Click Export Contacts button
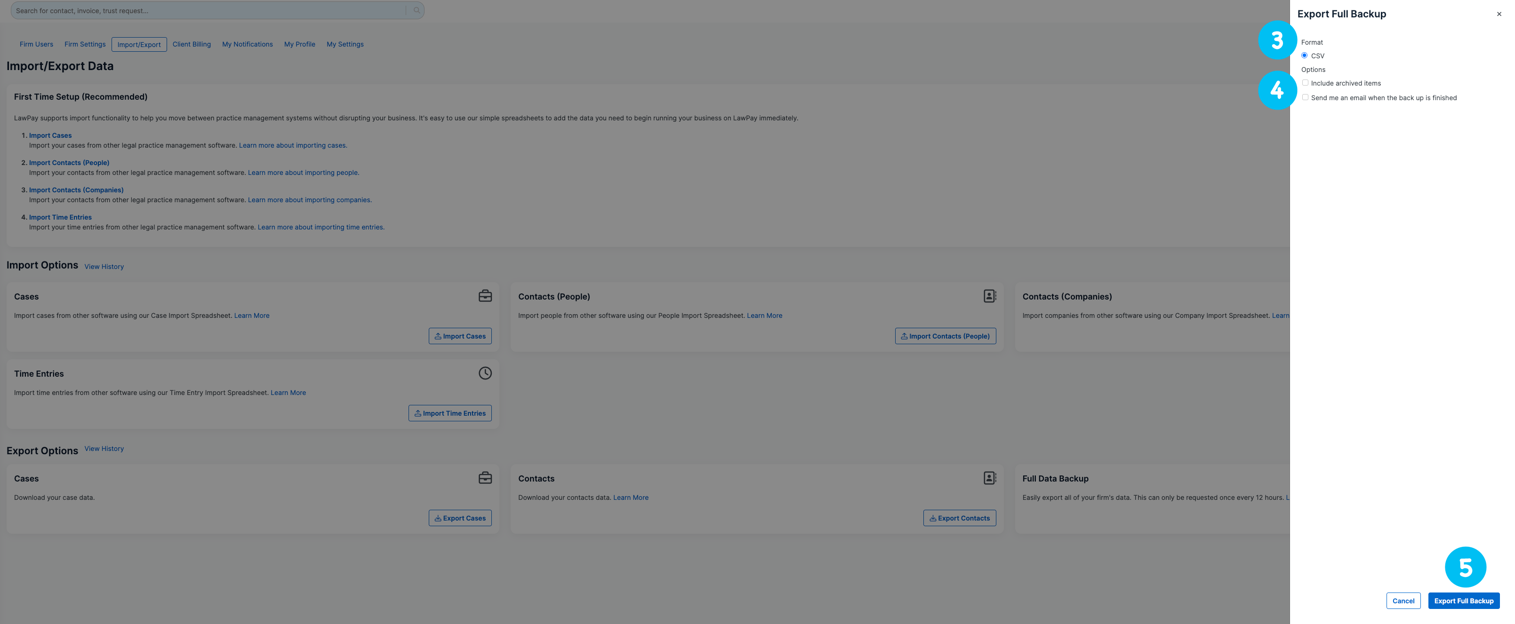The width and height of the screenshot is (1515, 624). point(959,518)
